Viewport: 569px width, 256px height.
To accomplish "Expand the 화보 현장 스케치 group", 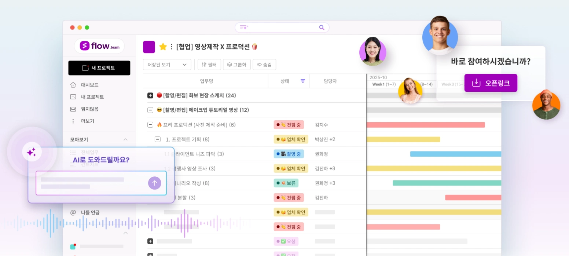I will [x=150, y=95].
